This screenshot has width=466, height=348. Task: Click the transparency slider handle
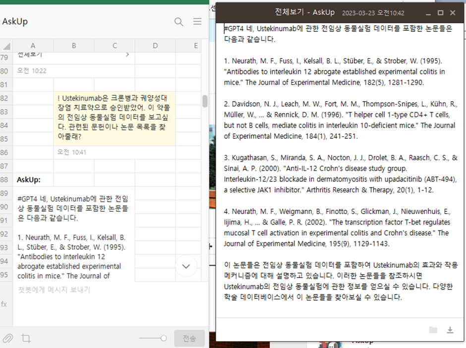[x=164, y=338]
